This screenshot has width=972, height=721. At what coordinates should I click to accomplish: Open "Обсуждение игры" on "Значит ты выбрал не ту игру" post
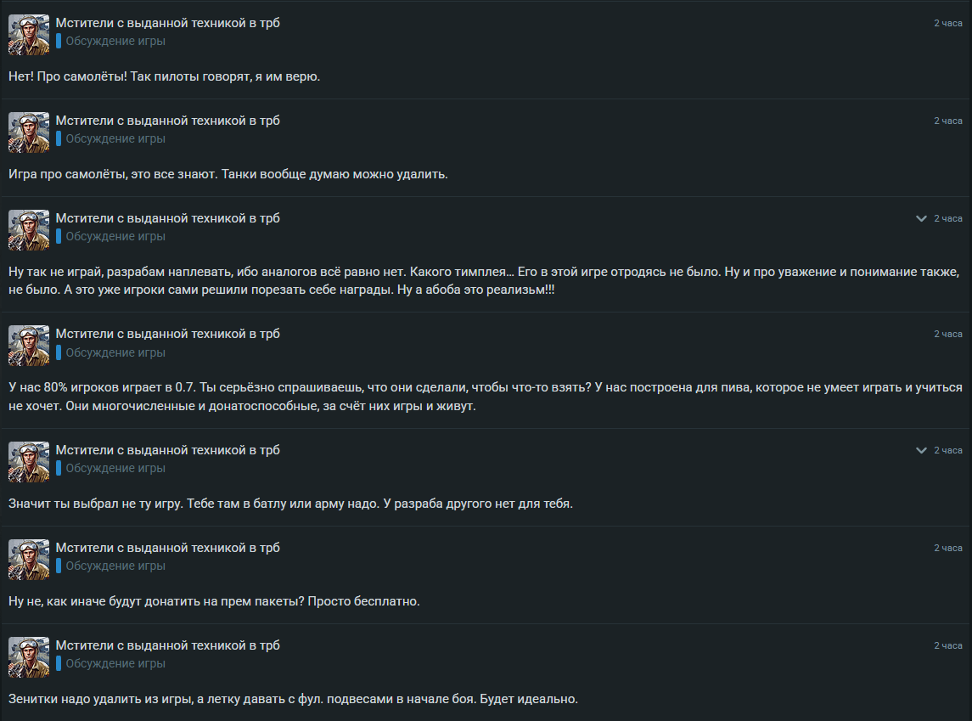click(115, 468)
